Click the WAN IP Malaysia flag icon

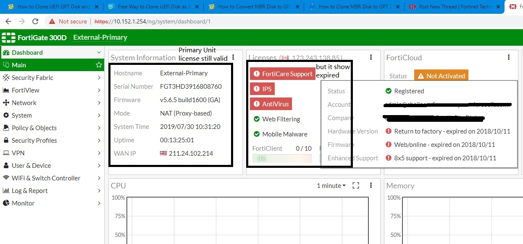click(x=163, y=153)
